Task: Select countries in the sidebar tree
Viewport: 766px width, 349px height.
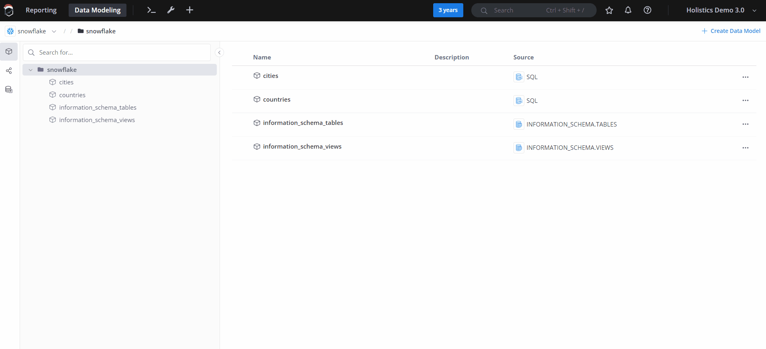Action: coord(72,95)
